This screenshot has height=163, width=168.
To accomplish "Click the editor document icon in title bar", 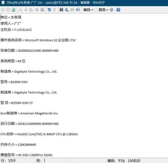I will (x=3, y=2).
